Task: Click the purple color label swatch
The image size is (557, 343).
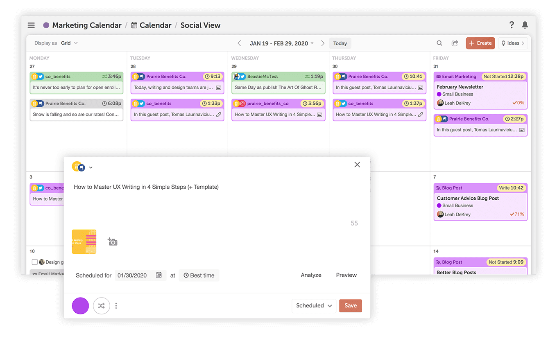Action: [x=80, y=306]
